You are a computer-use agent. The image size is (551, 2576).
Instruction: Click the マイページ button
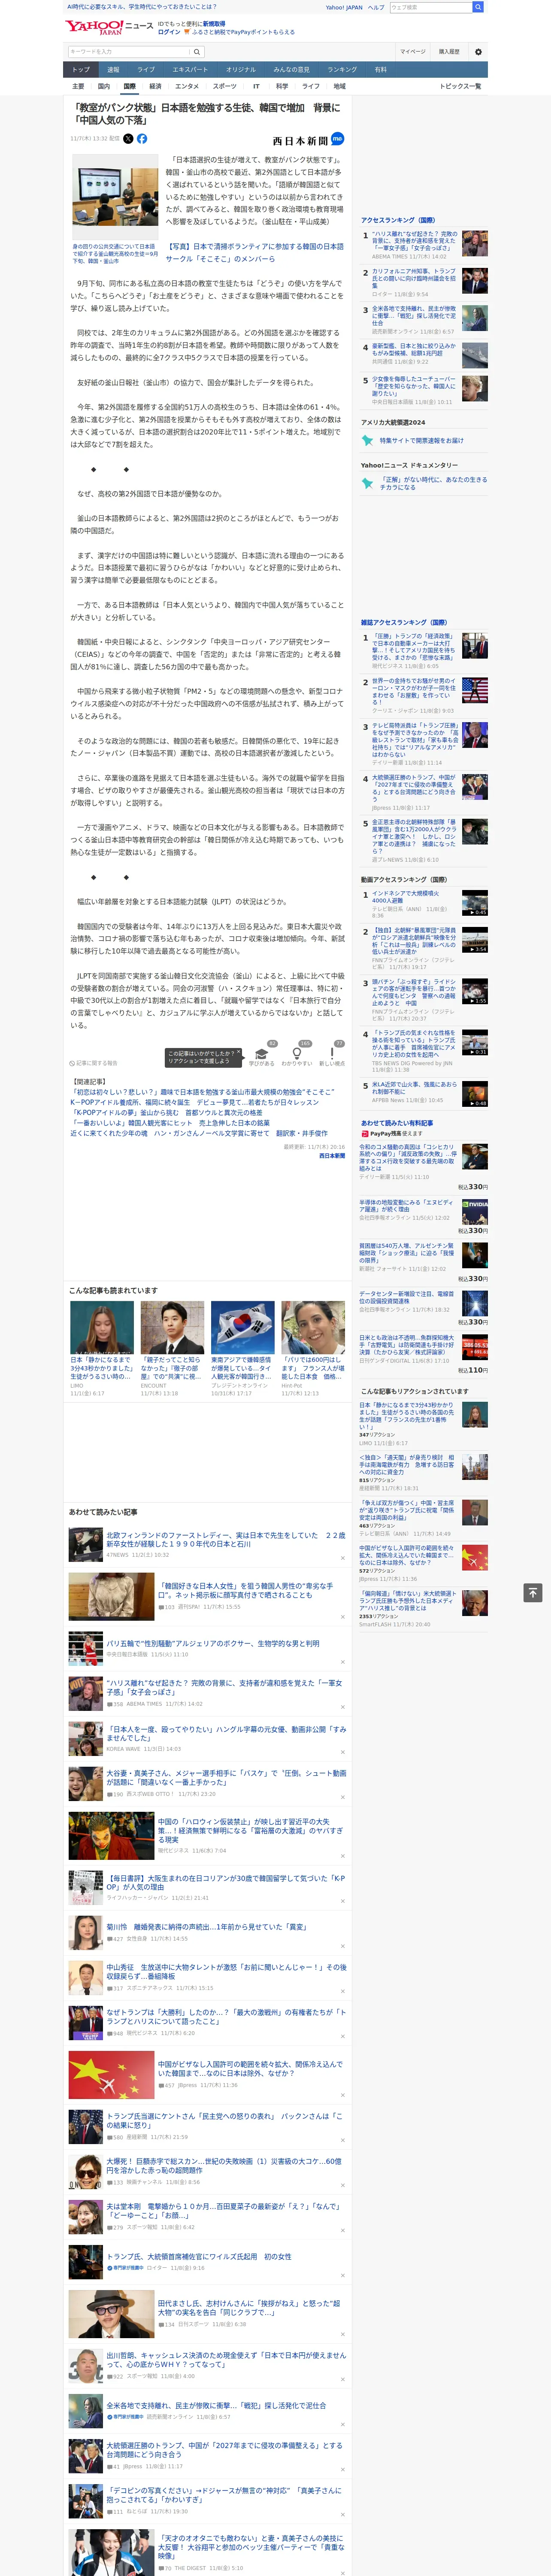413,52
